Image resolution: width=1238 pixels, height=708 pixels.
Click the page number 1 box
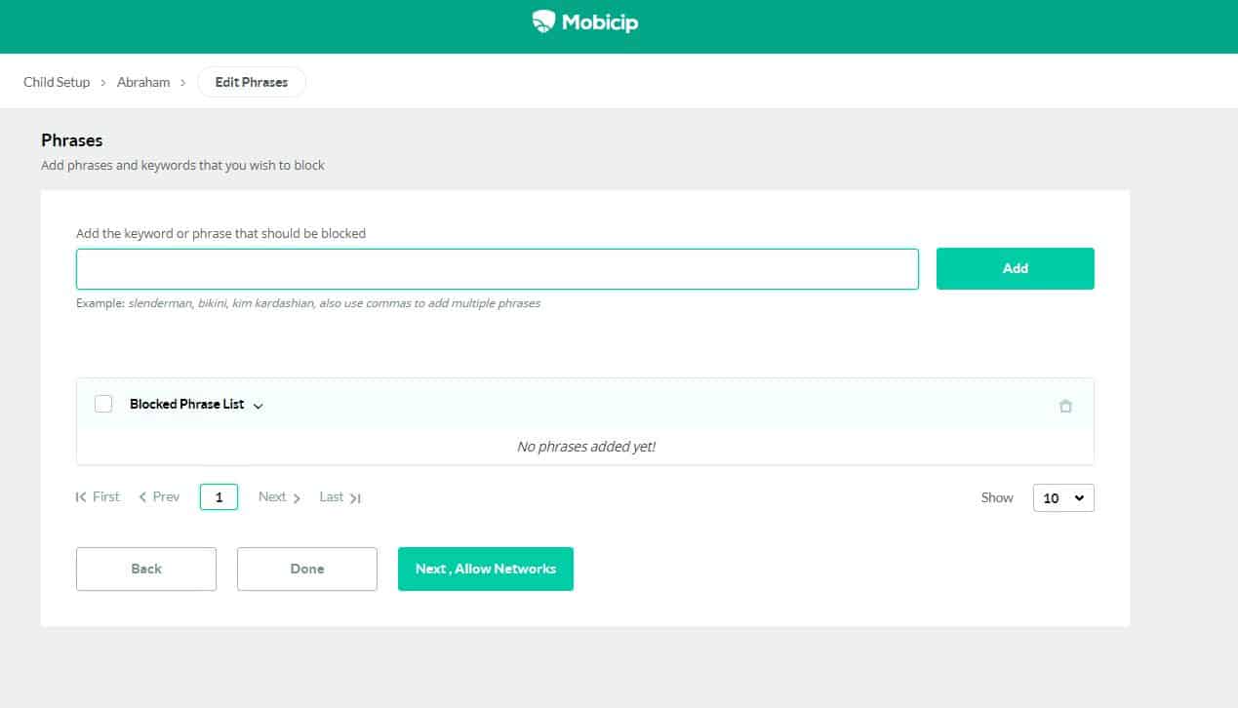[219, 497]
